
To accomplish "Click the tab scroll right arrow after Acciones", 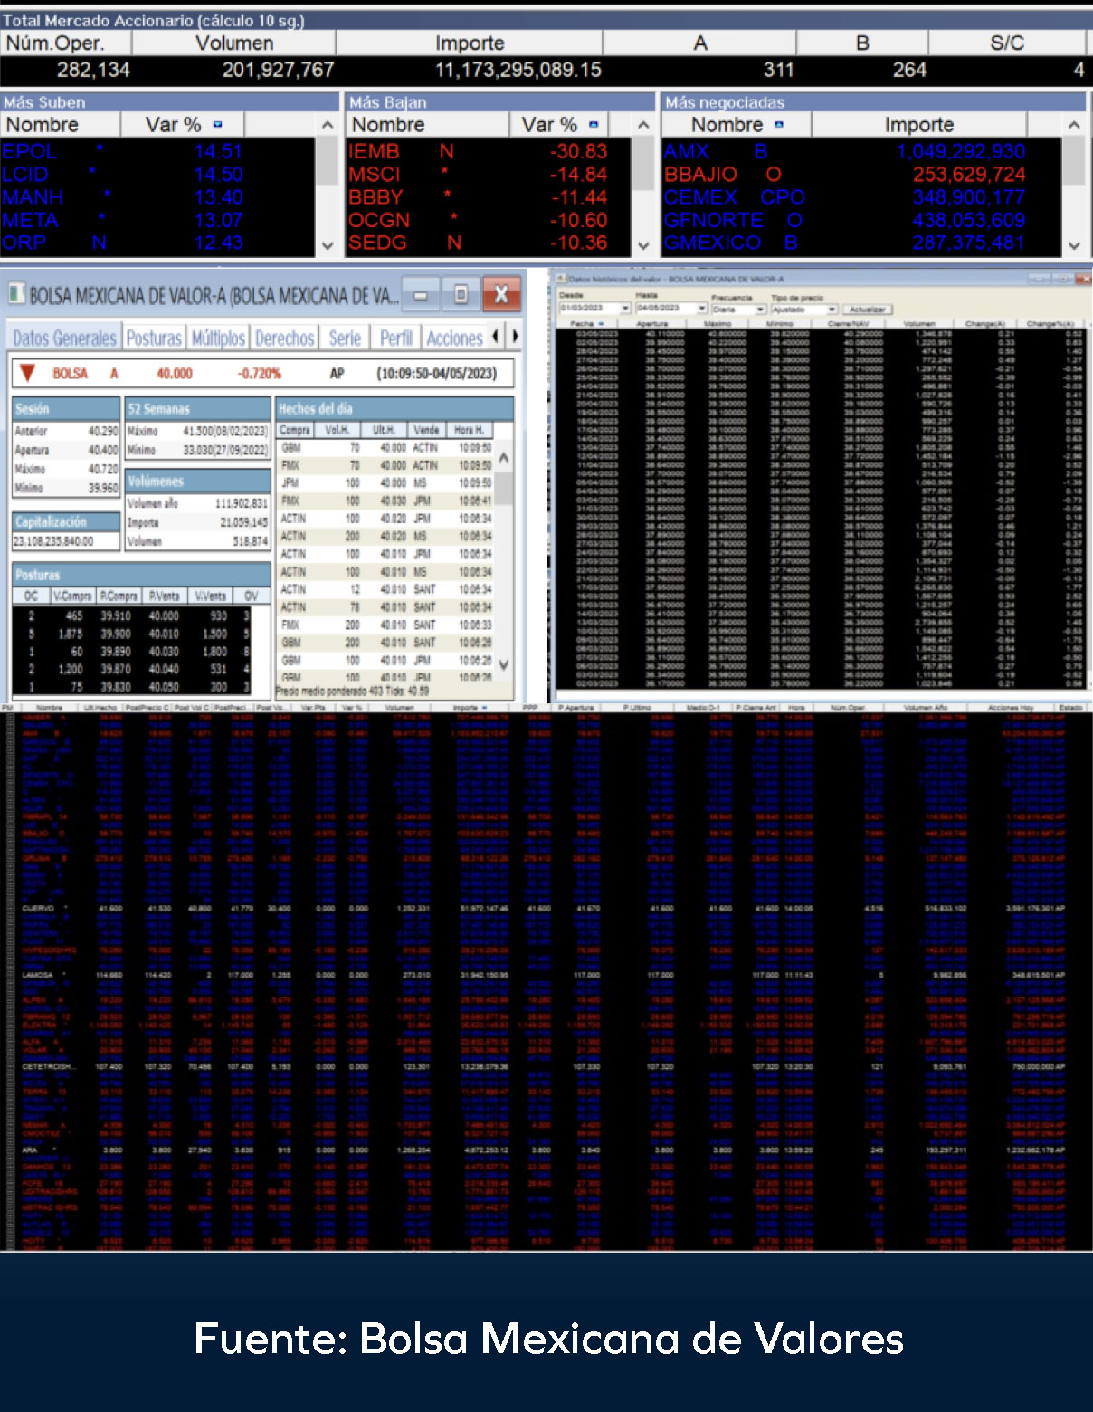I will click(515, 337).
